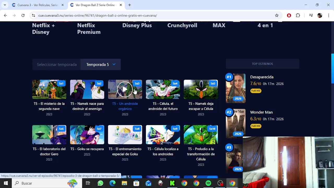Click the TOP ESTRENOS header

pyautogui.click(x=262, y=64)
